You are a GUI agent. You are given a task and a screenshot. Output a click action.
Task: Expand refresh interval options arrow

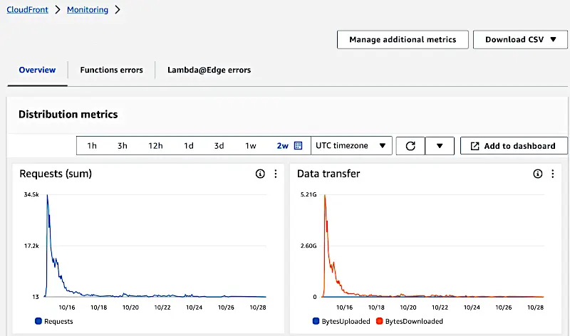(x=440, y=146)
